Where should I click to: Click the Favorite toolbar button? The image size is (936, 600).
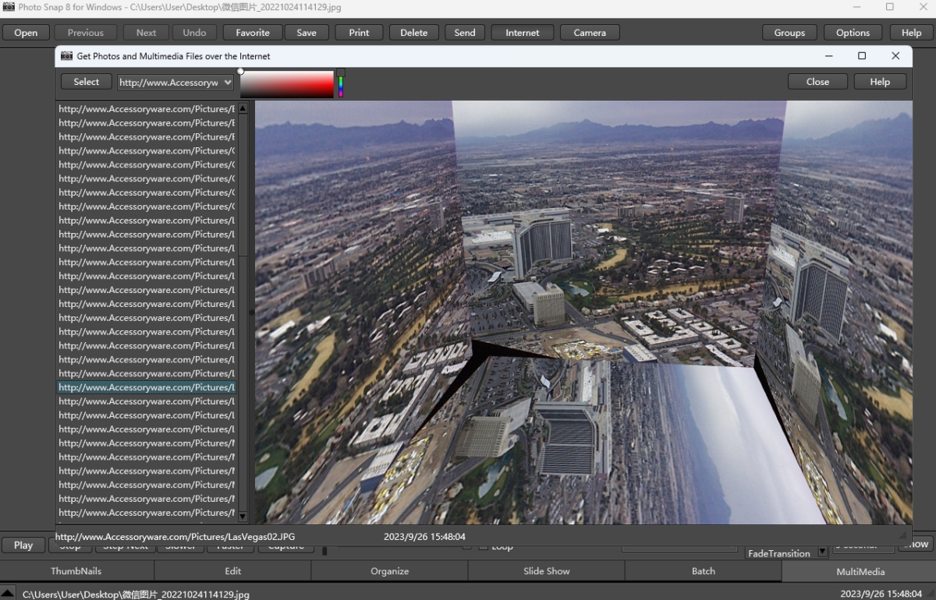click(x=253, y=33)
